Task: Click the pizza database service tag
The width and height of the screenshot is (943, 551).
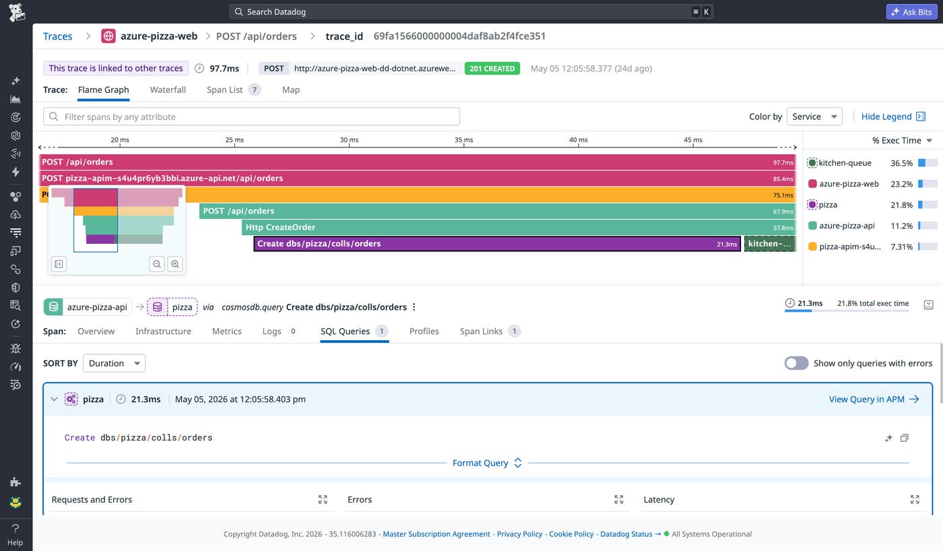Action: click(172, 307)
